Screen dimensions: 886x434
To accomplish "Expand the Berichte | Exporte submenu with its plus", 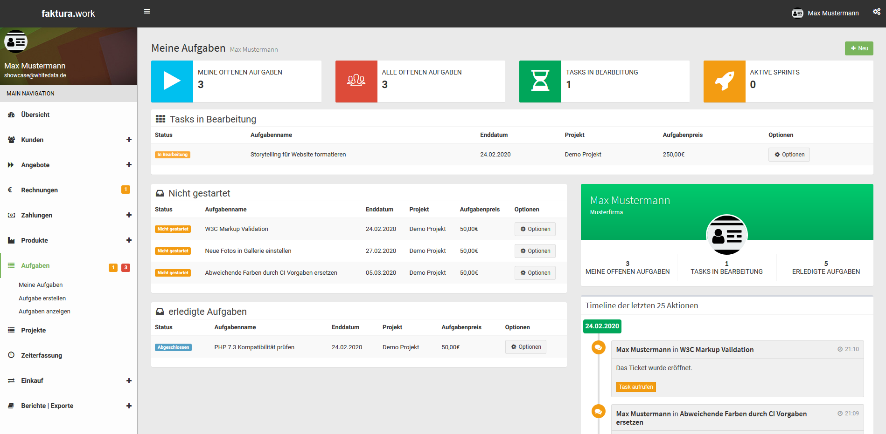I will (129, 406).
